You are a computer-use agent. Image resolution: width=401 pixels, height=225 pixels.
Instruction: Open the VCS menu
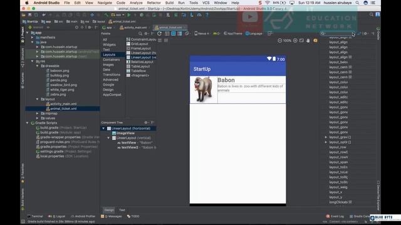pyautogui.click(x=206, y=2)
